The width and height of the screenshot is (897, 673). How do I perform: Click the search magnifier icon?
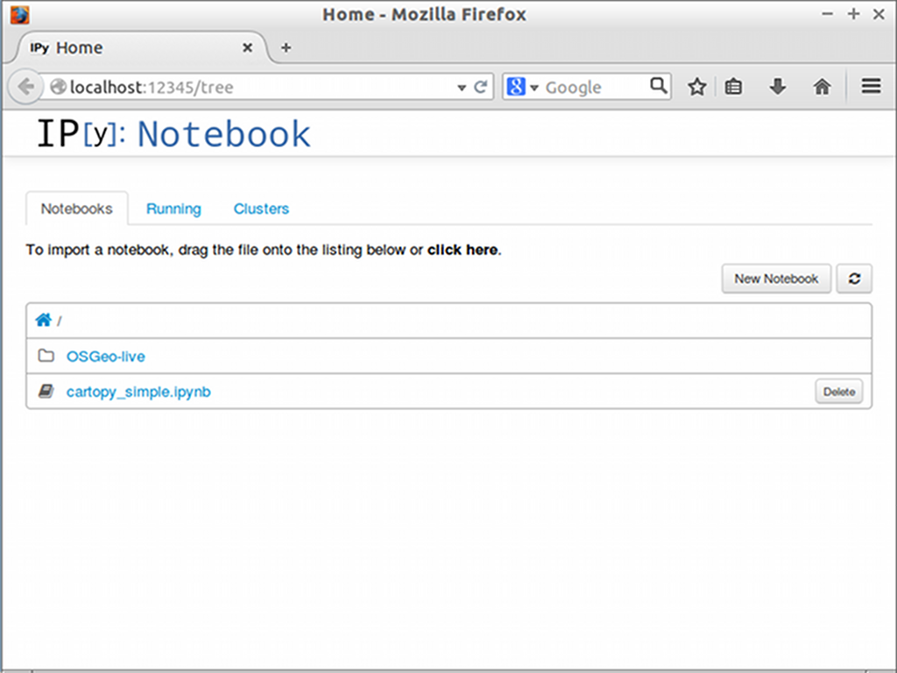[x=659, y=86]
